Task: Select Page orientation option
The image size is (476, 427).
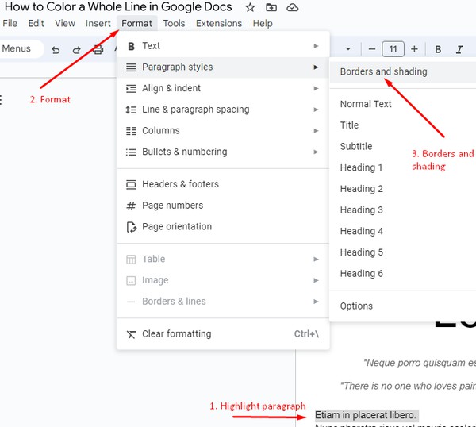Action: tap(223, 226)
